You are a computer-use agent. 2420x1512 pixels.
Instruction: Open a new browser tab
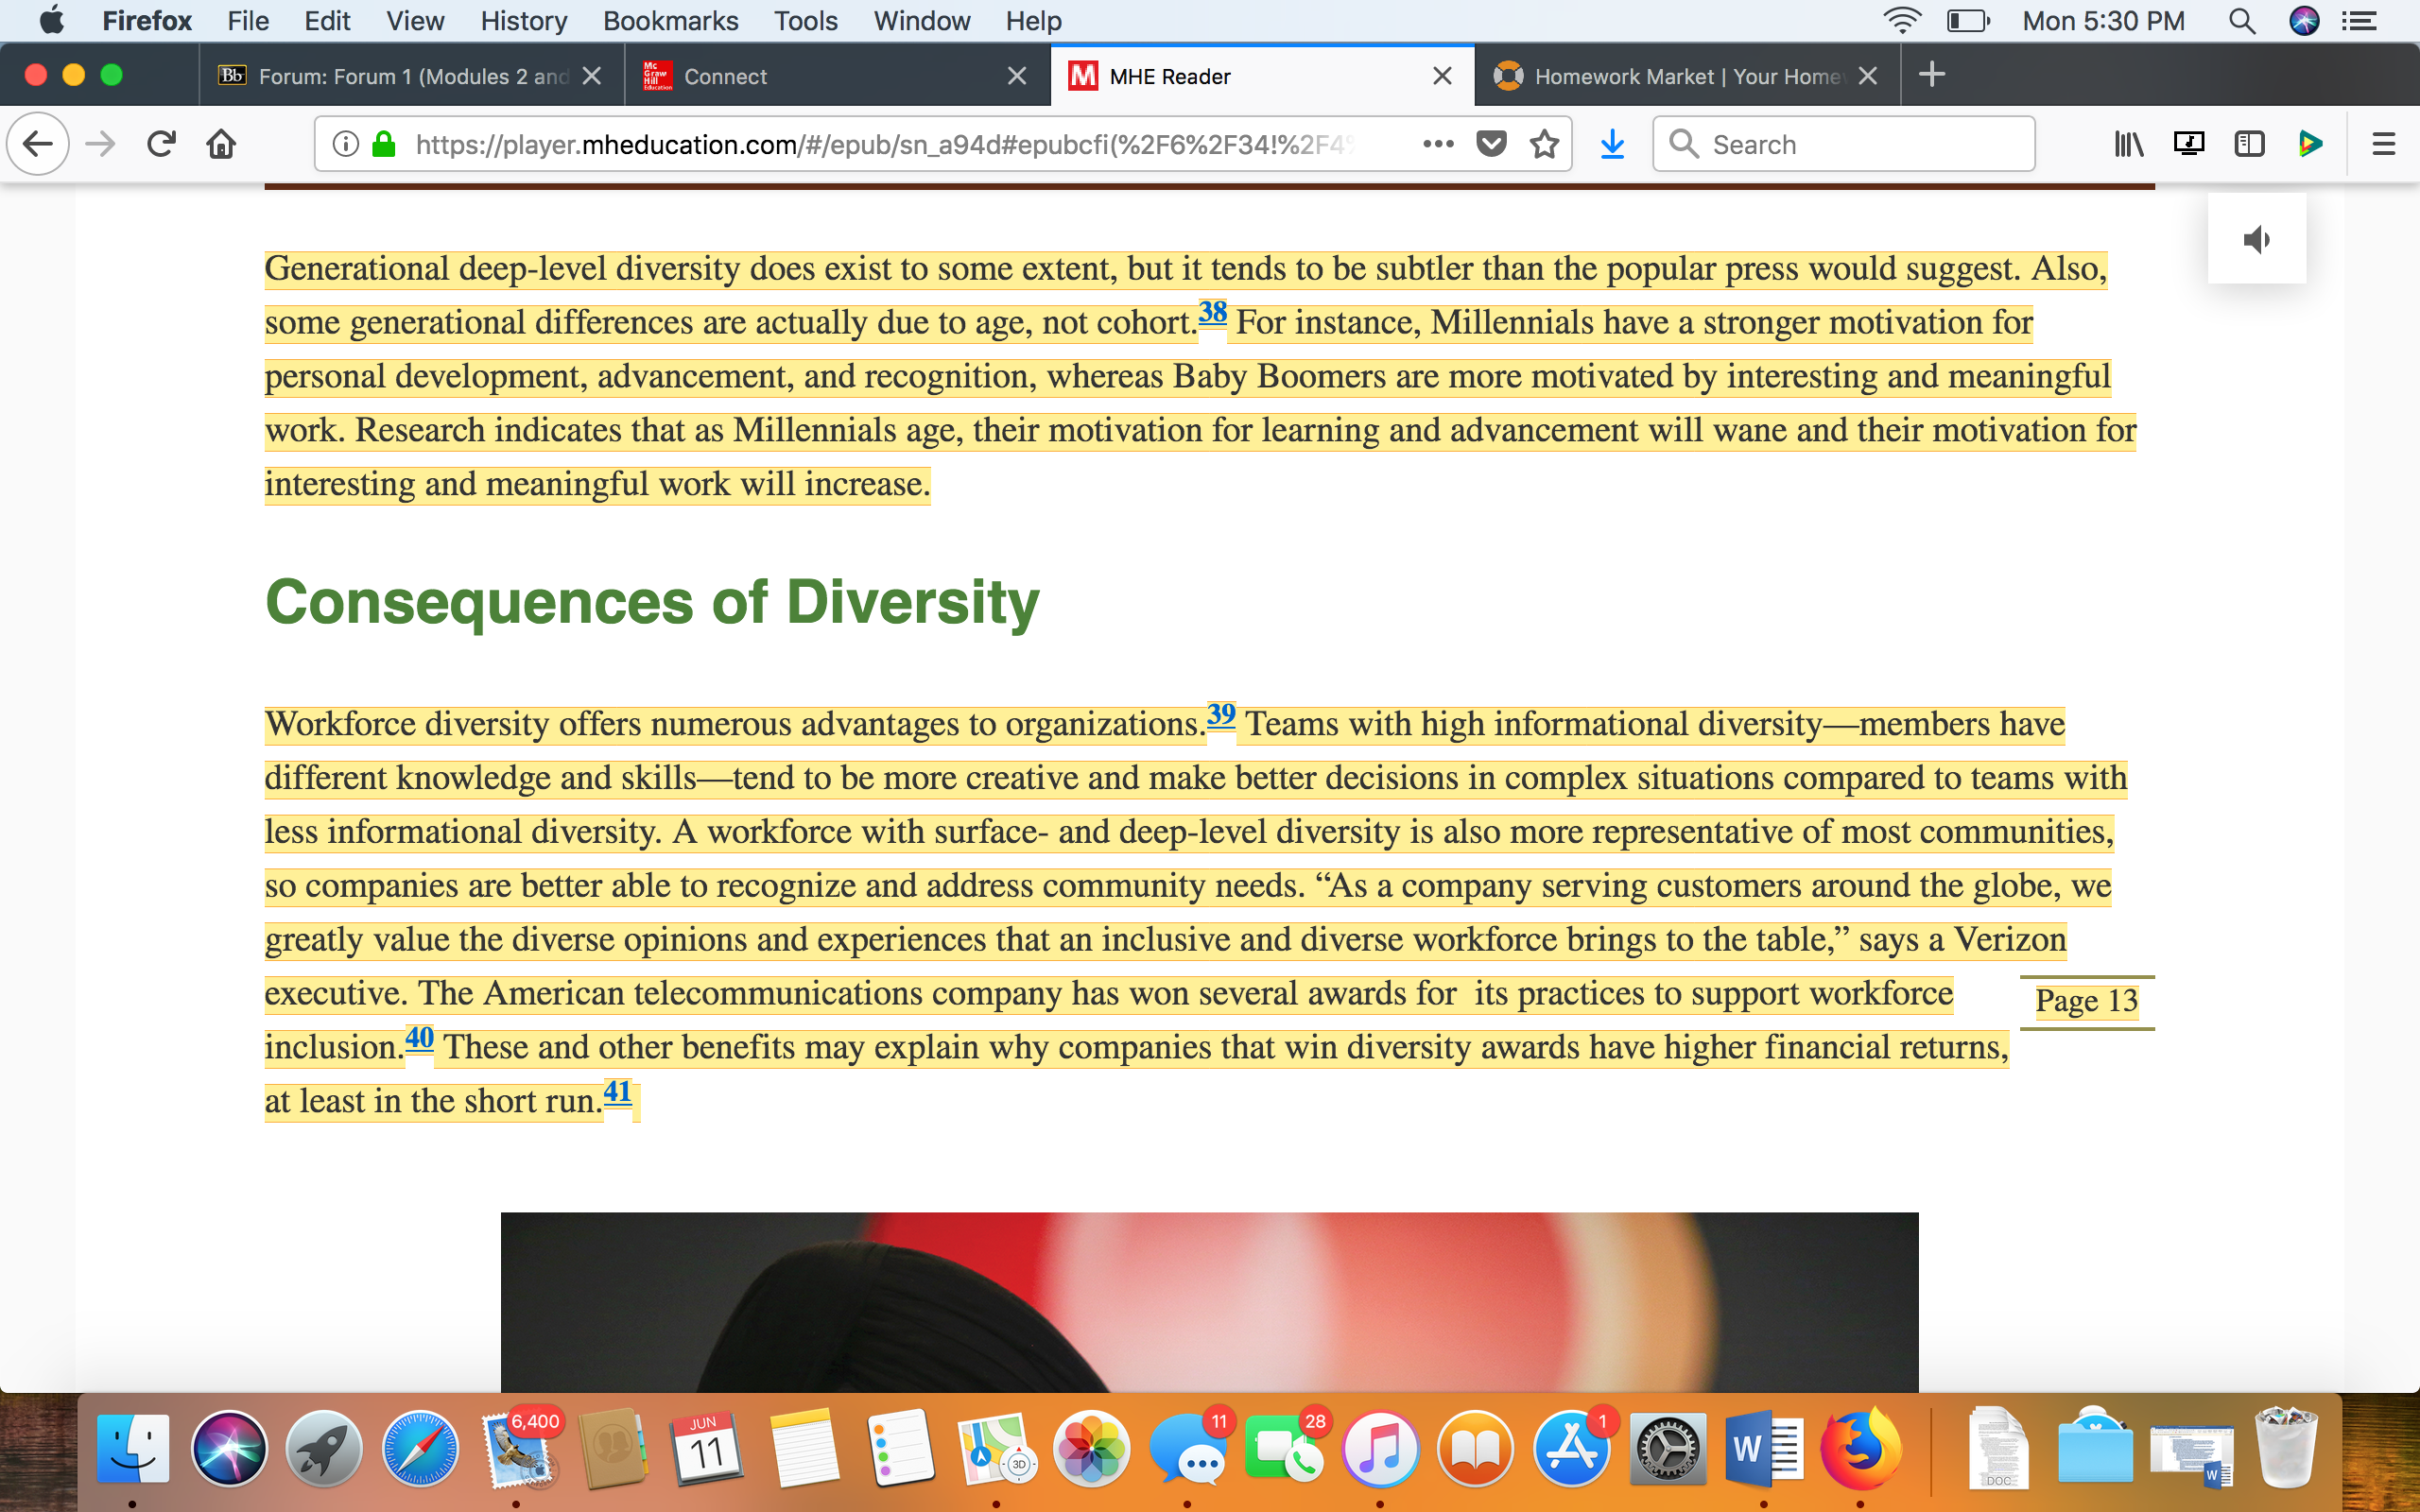click(x=1932, y=75)
